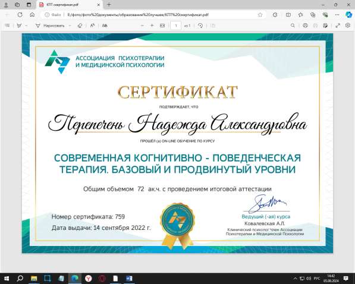Close the КПТ сертификат.pdf tab
The height and width of the screenshot is (284, 355).
pos(99,5)
